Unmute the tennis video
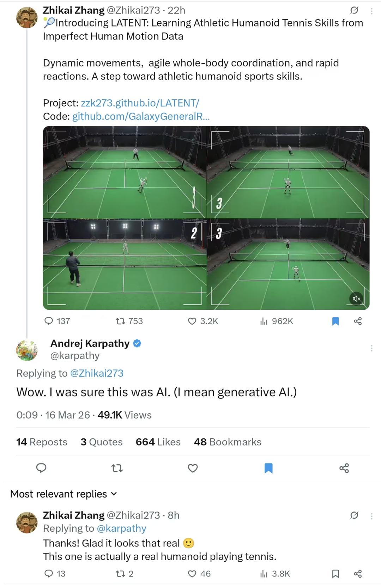 click(x=356, y=299)
